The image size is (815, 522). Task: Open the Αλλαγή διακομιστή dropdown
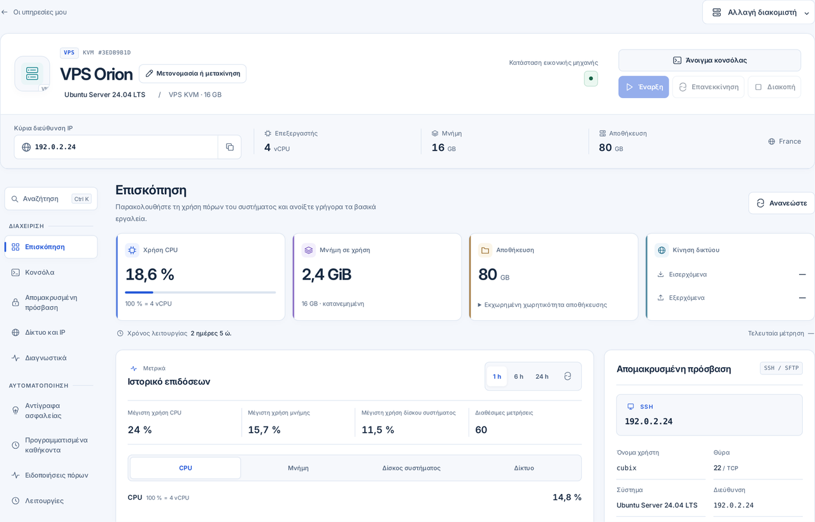pos(759,12)
